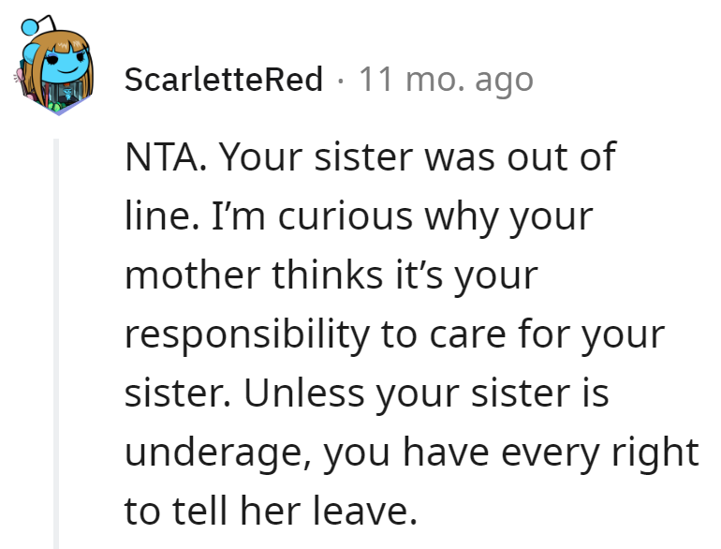Click the final line "to tell her leave."
This screenshot has height=549, width=721.
point(271,512)
